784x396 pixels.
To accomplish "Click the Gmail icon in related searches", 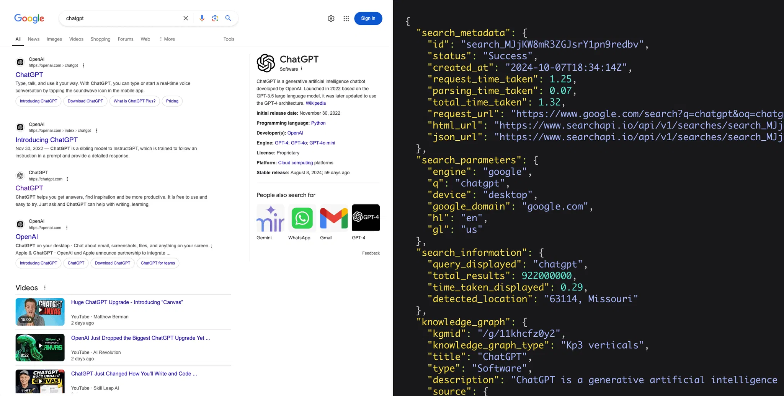I will tap(333, 218).
